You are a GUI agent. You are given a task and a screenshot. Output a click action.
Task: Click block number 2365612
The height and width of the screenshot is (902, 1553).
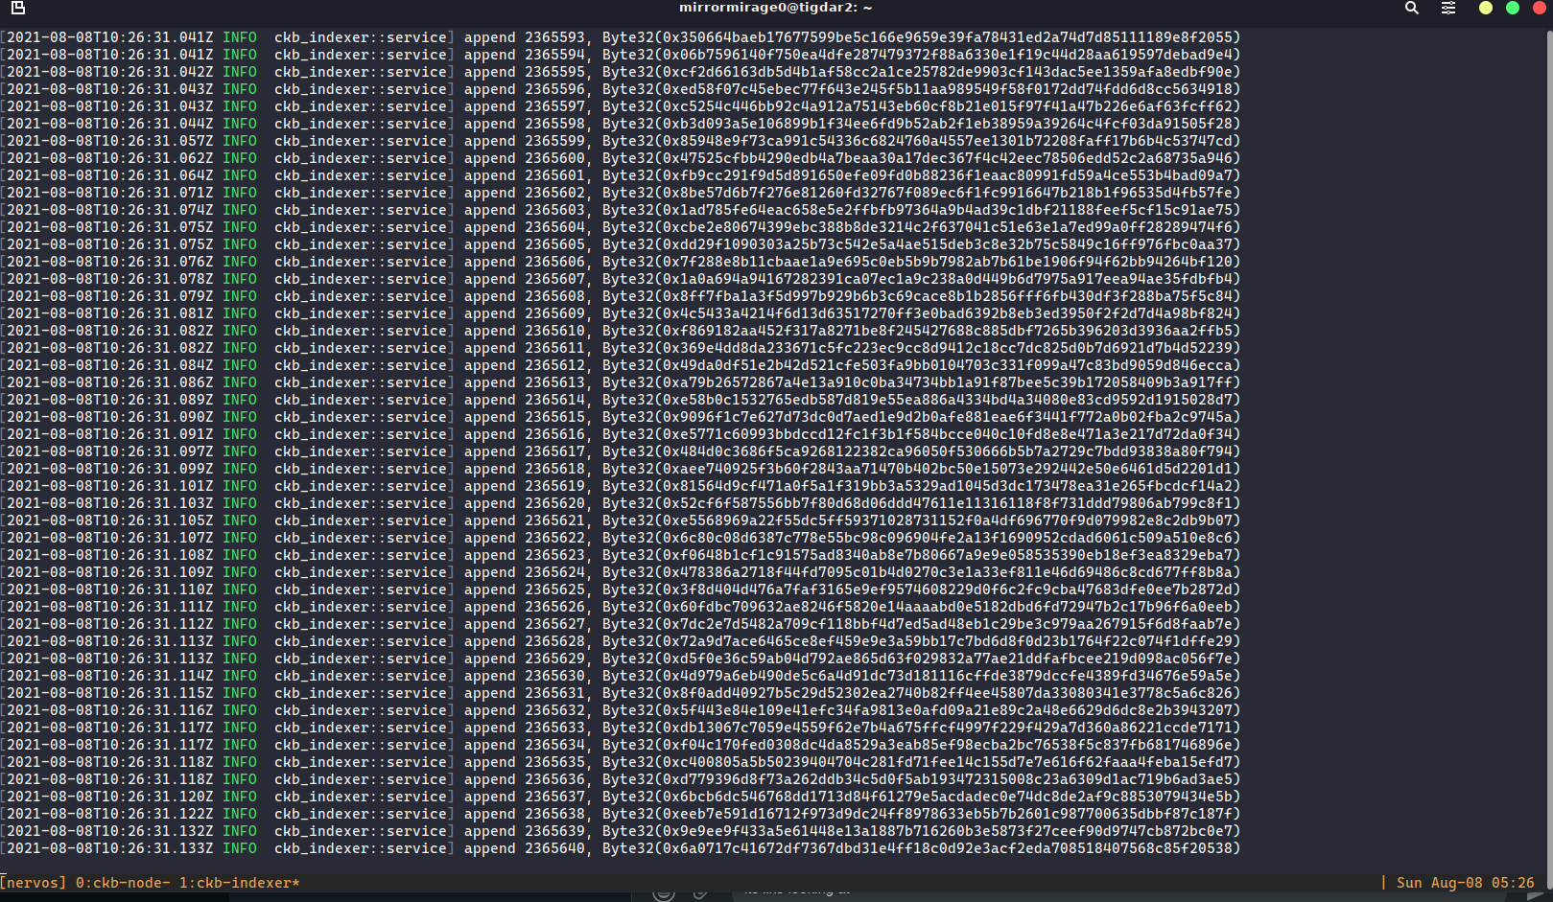click(x=554, y=365)
